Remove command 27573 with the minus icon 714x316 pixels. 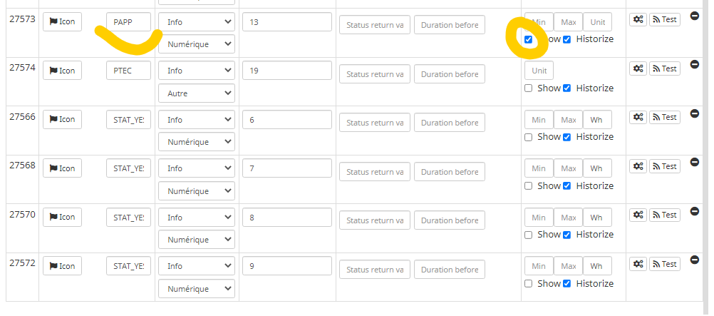[695, 15]
